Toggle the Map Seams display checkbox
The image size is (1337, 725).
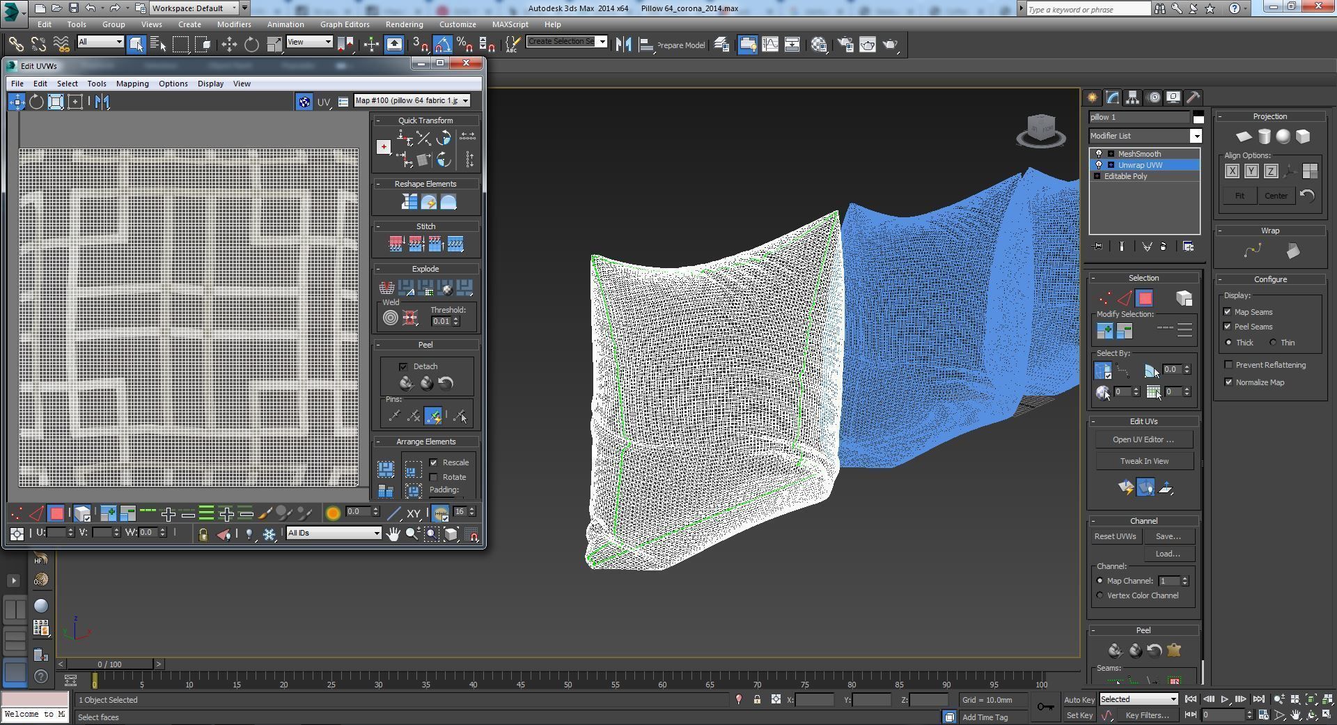point(1228,312)
